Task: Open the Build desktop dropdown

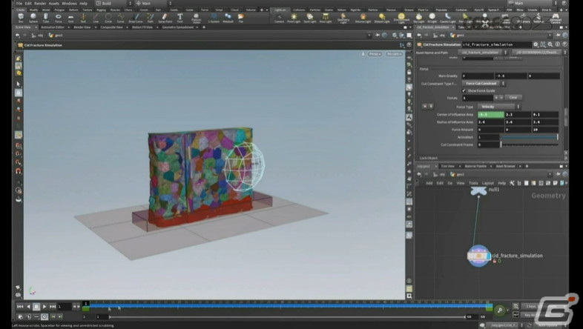Action: tap(113, 3)
